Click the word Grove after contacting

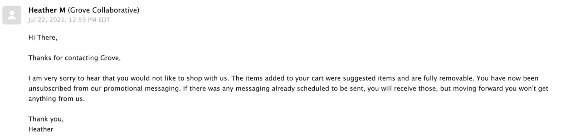pyautogui.click(x=110, y=58)
